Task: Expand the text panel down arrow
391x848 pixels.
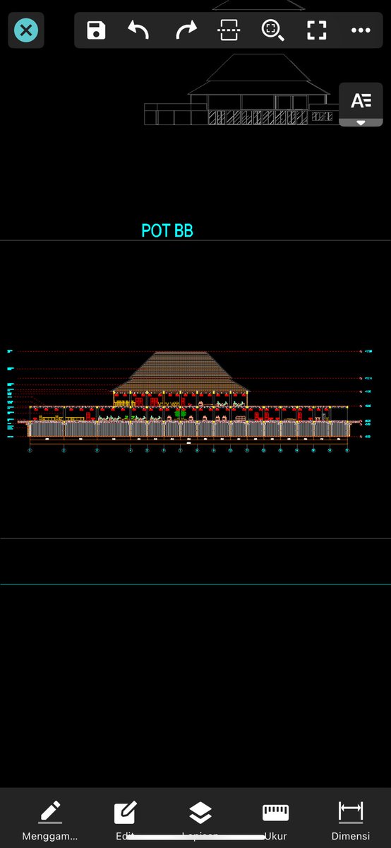Action: [x=361, y=123]
